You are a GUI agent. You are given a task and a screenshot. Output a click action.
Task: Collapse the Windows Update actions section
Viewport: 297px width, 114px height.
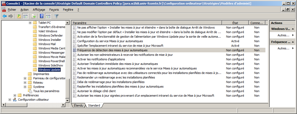(x=293, y=29)
